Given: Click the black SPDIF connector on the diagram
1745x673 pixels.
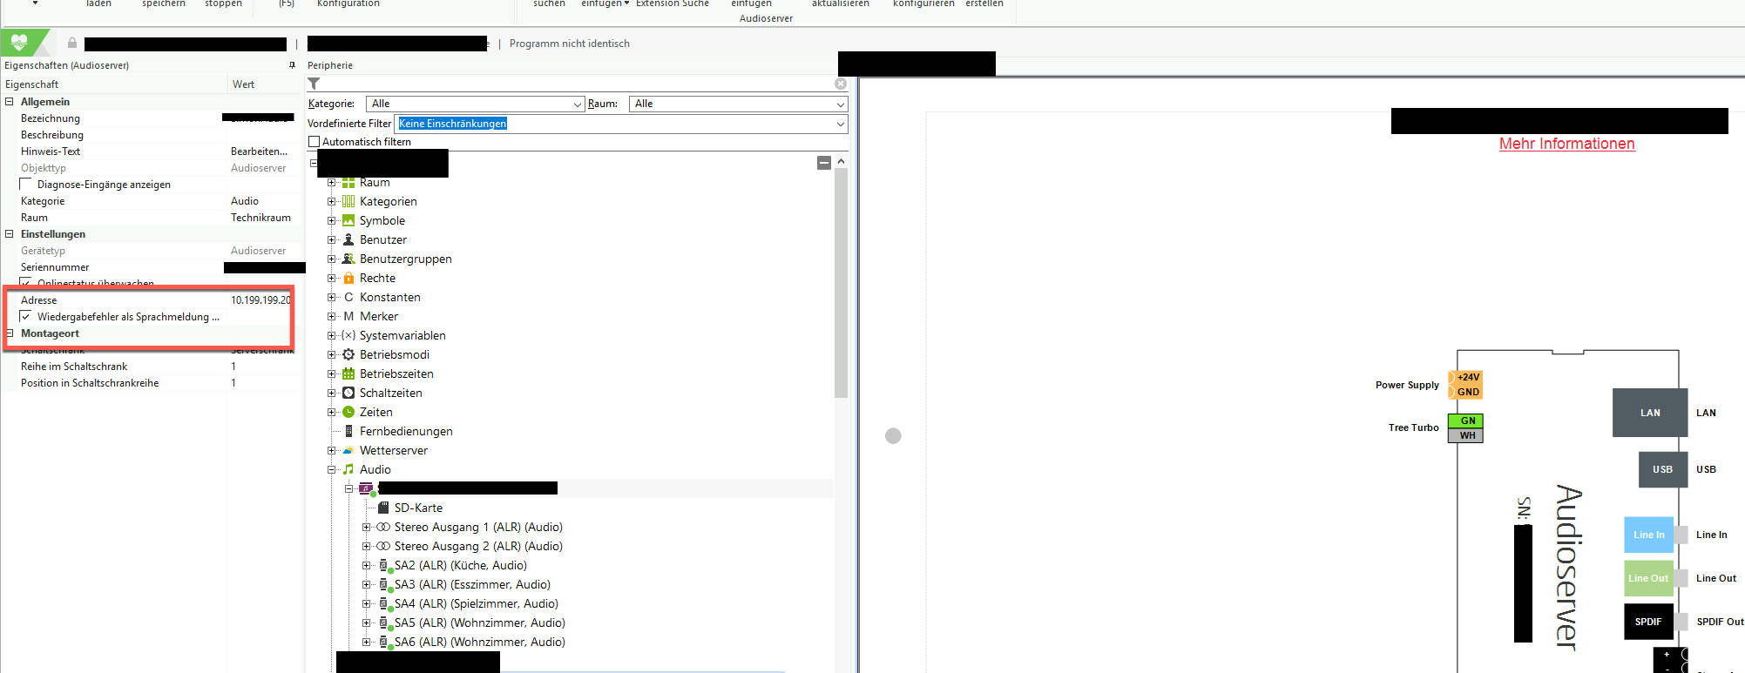Looking at the screenshot, I should [1648, 622].
